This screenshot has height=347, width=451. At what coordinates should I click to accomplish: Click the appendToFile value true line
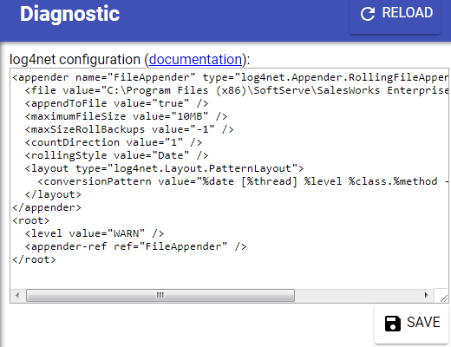coord(116,103)
